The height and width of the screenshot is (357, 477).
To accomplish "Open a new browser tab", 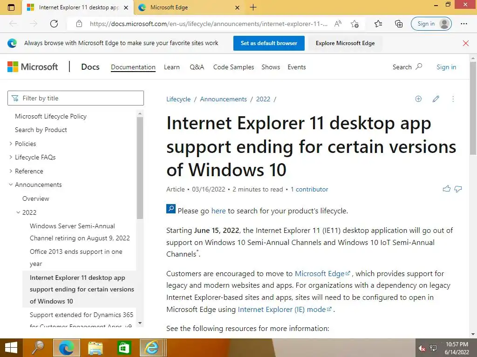I will point(253,7).
